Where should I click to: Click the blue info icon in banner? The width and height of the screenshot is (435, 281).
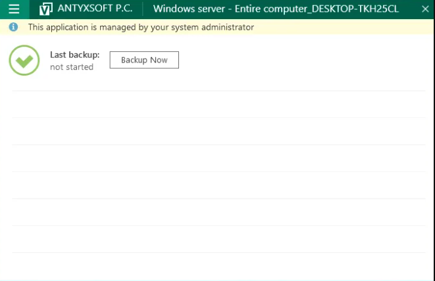pyautogui.click(x=13, y=28)
